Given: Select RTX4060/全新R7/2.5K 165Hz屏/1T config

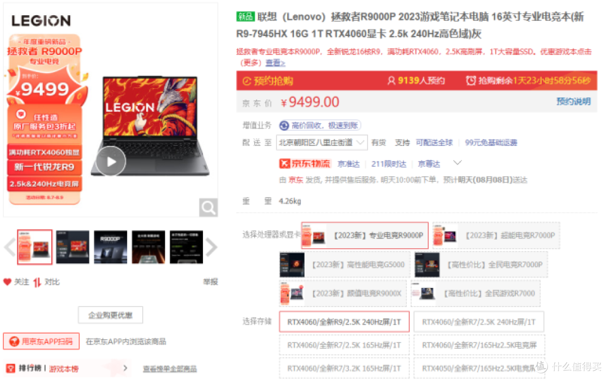Looking at the screenshot, I should tap(344, 345).
